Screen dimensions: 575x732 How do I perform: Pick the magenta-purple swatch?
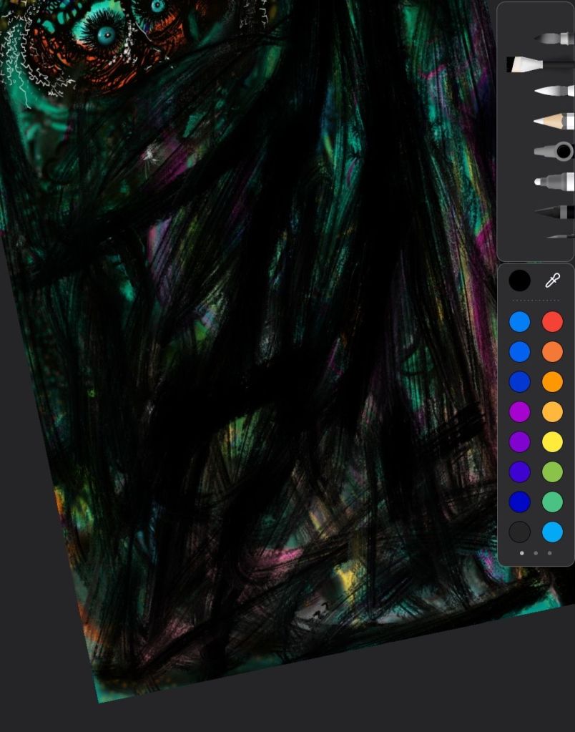click(x=520, y=412)
